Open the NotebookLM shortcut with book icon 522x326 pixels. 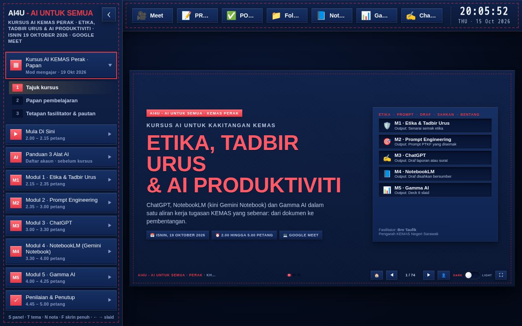pos(332,15)
